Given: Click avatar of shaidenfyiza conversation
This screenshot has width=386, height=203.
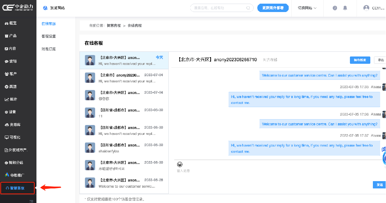Looking at the screenshot, I should pyautogui.click(x=90, y=148).
